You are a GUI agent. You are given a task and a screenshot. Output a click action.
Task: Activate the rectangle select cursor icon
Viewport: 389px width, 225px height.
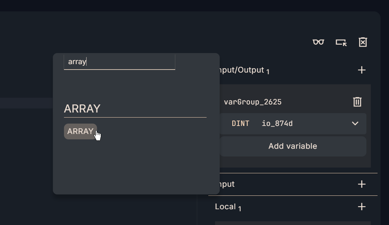(x=341, y=42)
